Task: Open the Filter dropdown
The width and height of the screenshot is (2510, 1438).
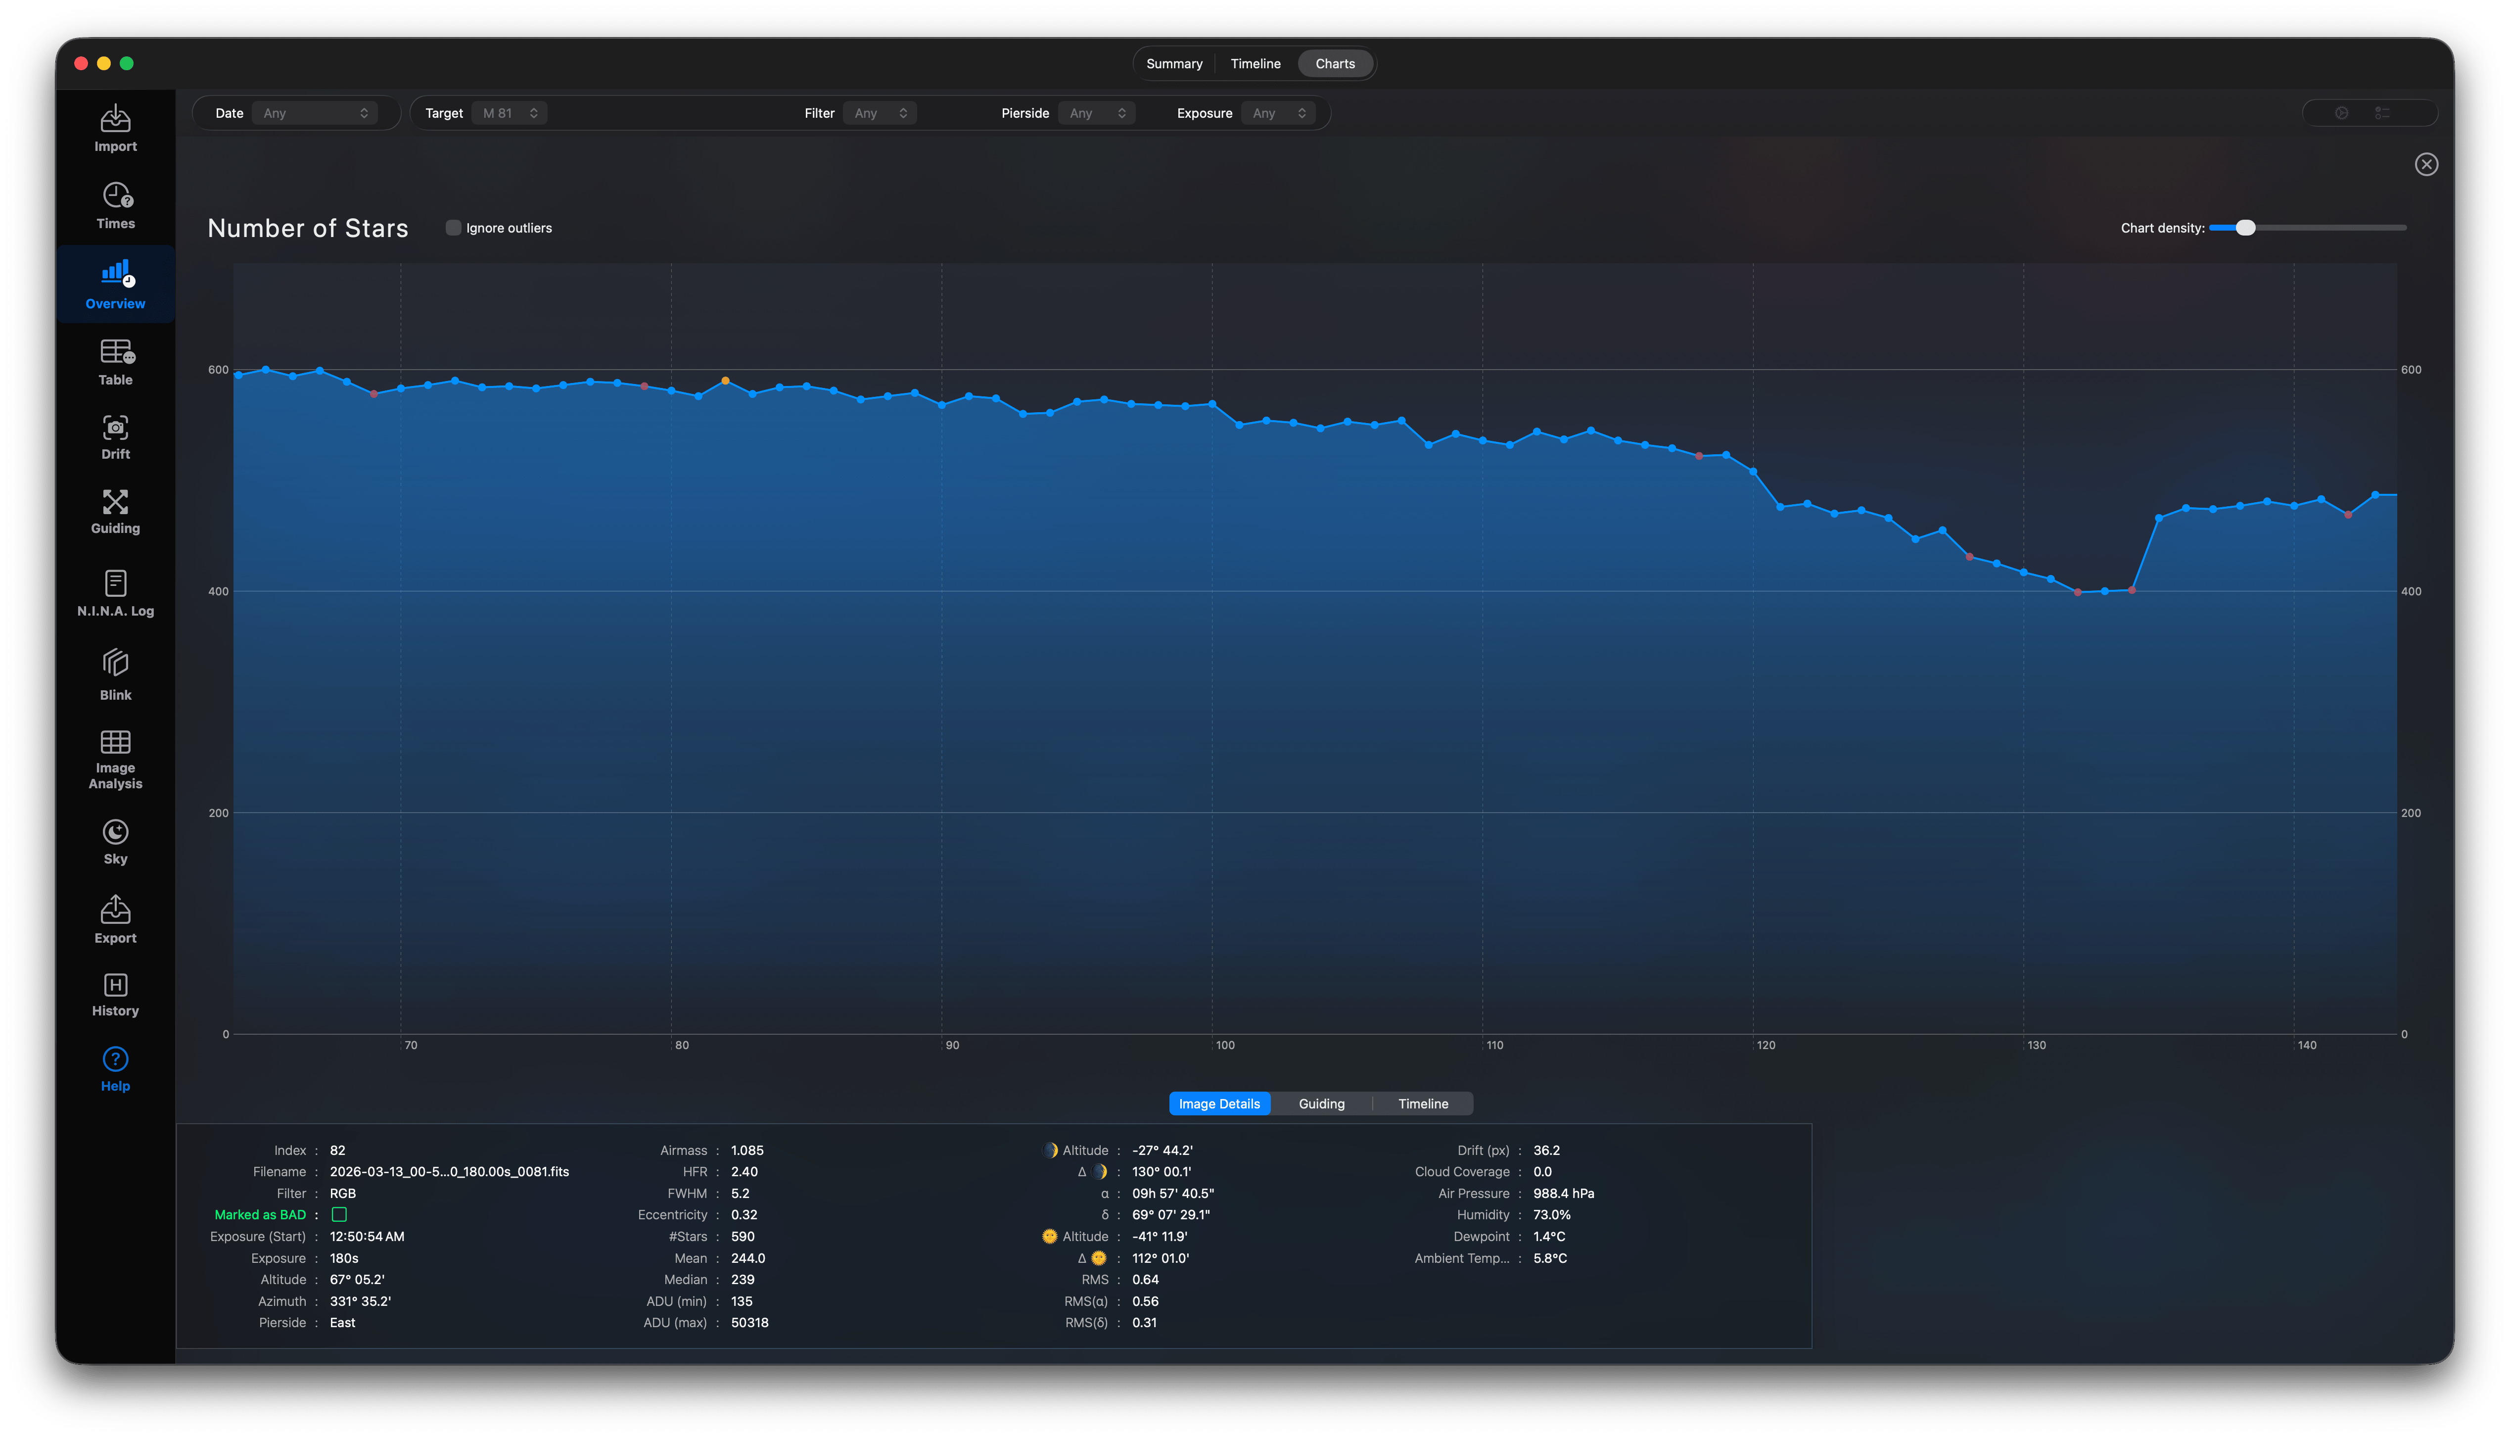Action: click(x=880, y=114)
